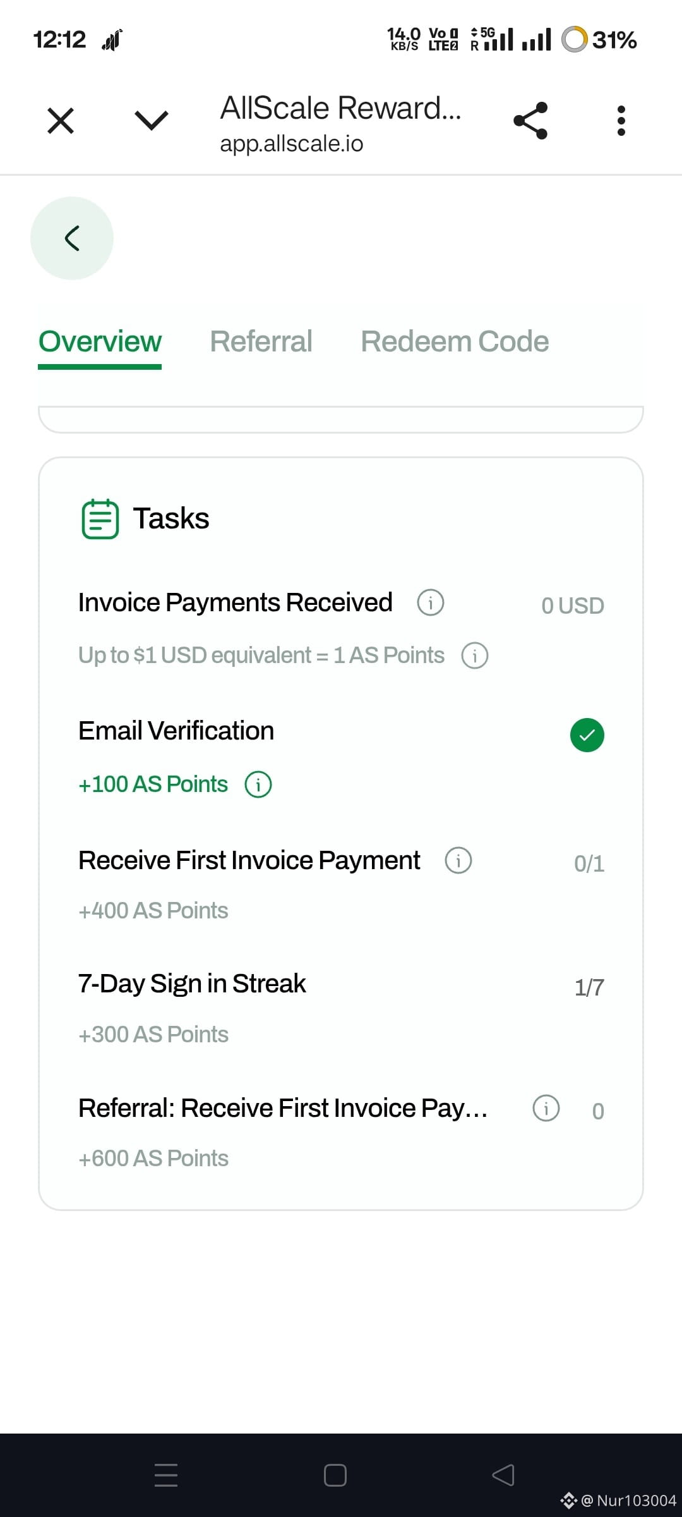Show info next to +100 AS Points
The image size is (682, 1517).
[258, 784]
